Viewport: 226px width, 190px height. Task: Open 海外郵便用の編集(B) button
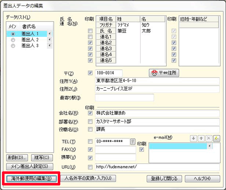pos(31,178)
